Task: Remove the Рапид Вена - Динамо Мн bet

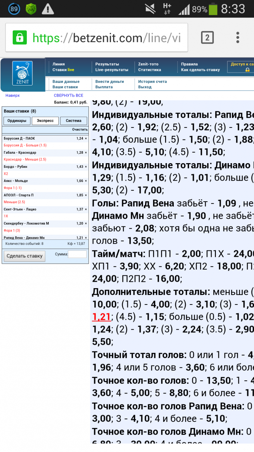Action: 86,238
